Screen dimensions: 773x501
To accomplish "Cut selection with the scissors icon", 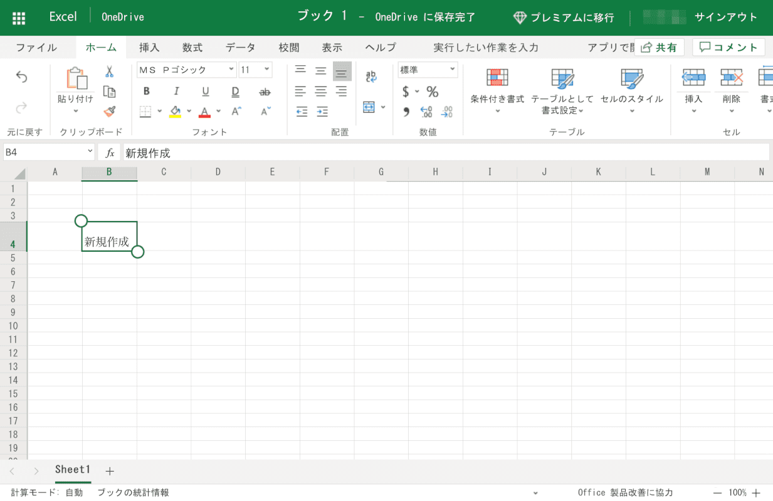I will click(110, 71).
